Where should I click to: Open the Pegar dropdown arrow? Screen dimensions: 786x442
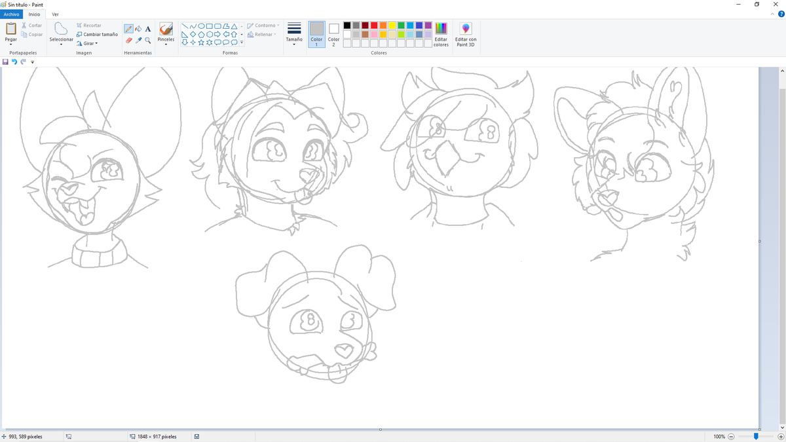point(11,45)
